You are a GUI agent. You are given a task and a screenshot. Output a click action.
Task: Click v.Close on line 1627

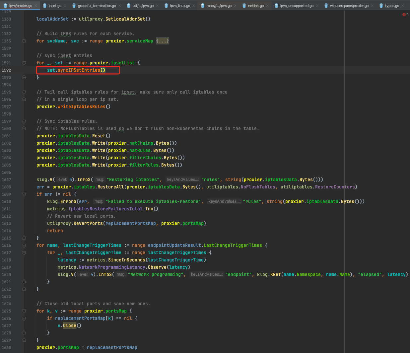pos(69,326)
